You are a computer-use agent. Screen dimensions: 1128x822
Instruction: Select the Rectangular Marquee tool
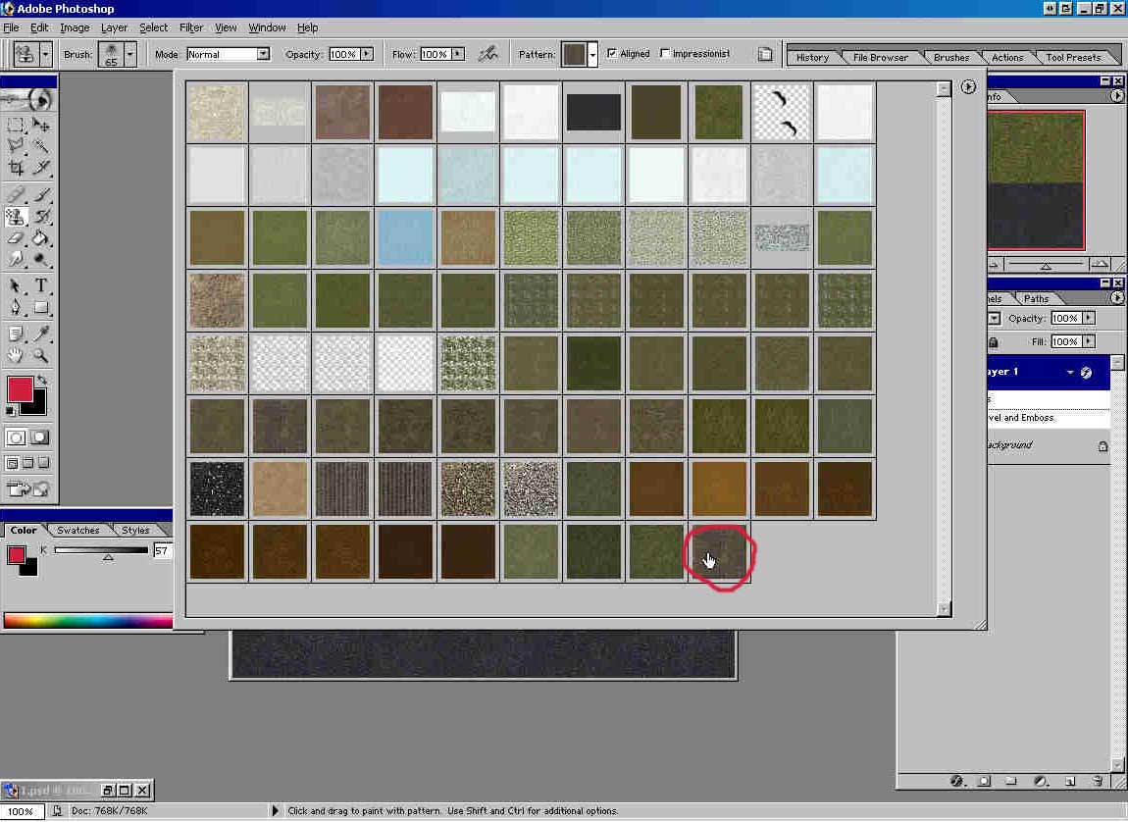pos(16,125)
